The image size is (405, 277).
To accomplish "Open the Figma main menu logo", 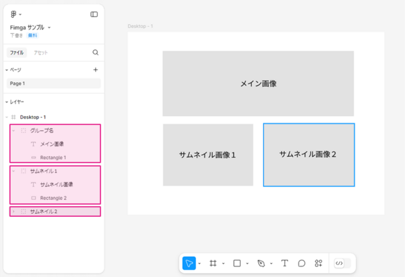I will click(13, 14).
